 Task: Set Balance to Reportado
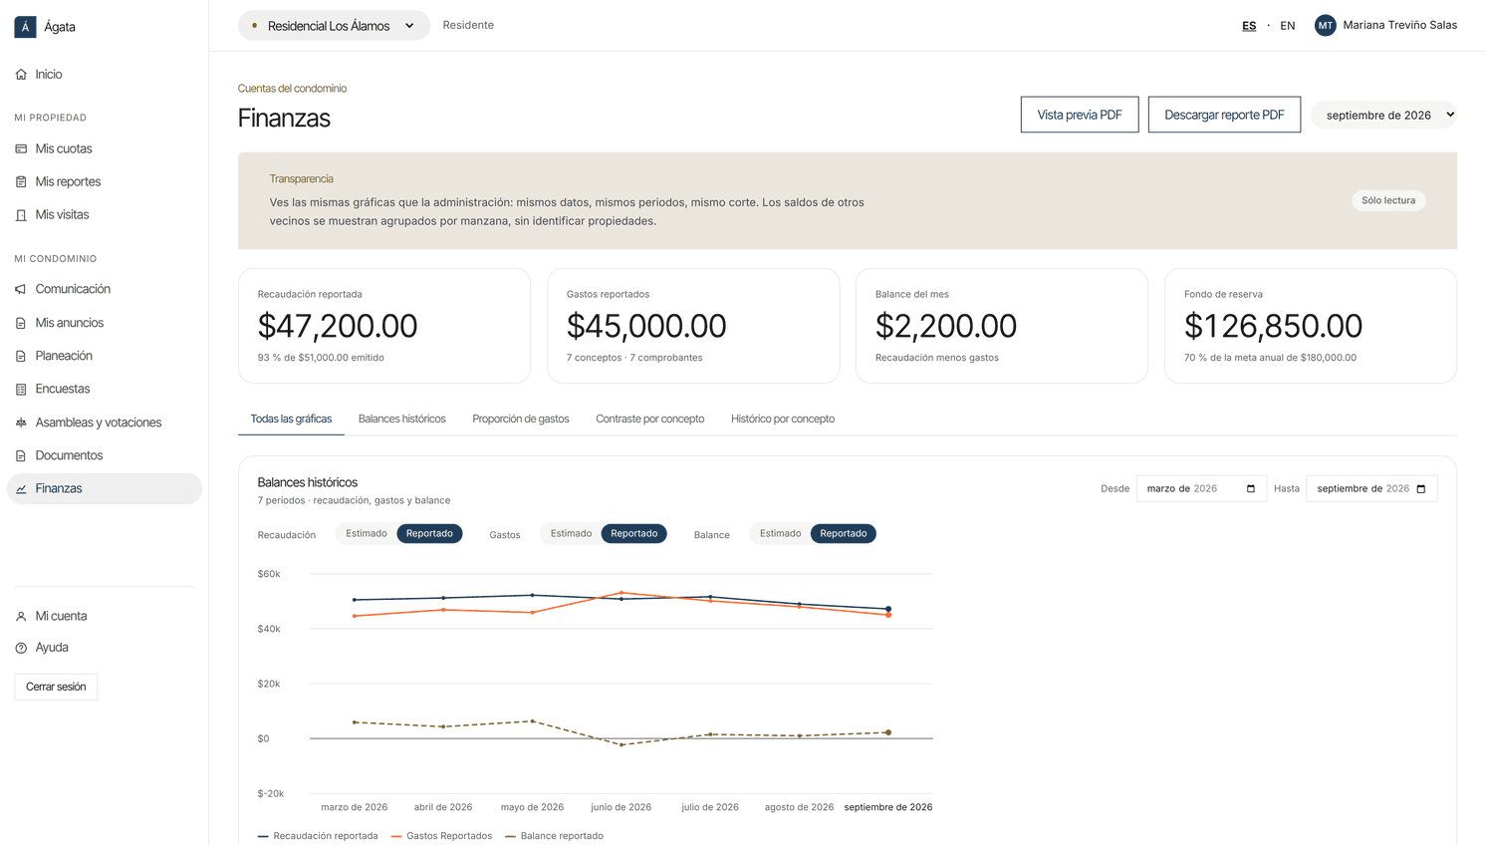coord(844,533)
